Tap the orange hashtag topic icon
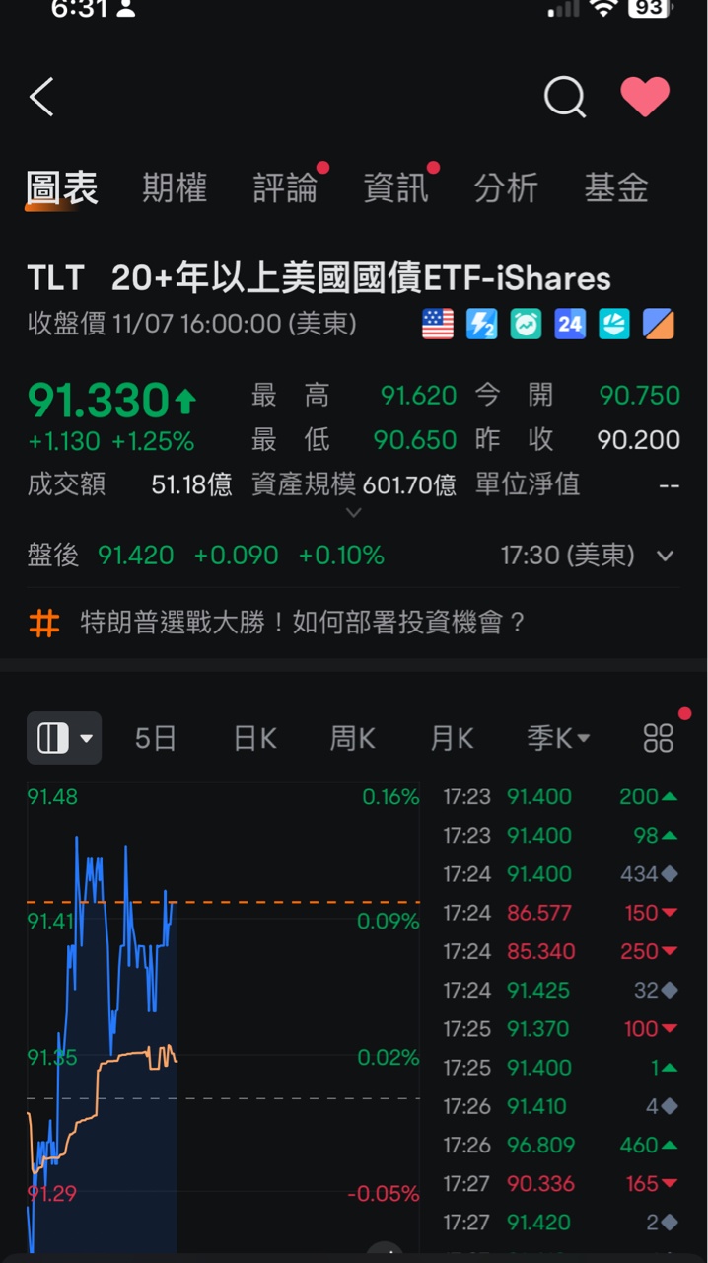This screenshot has height=1263, width=708. point(44,624)
